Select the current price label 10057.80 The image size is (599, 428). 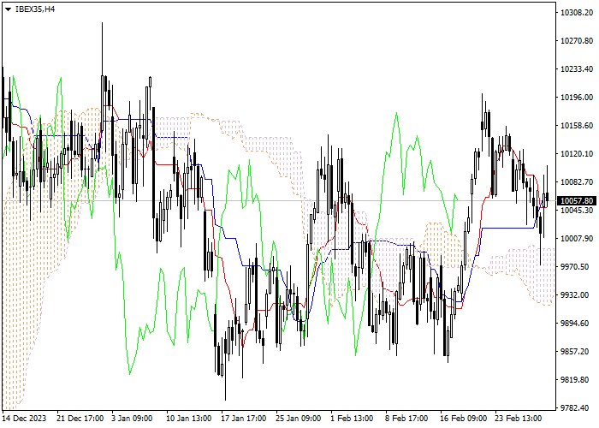[577, 201]
